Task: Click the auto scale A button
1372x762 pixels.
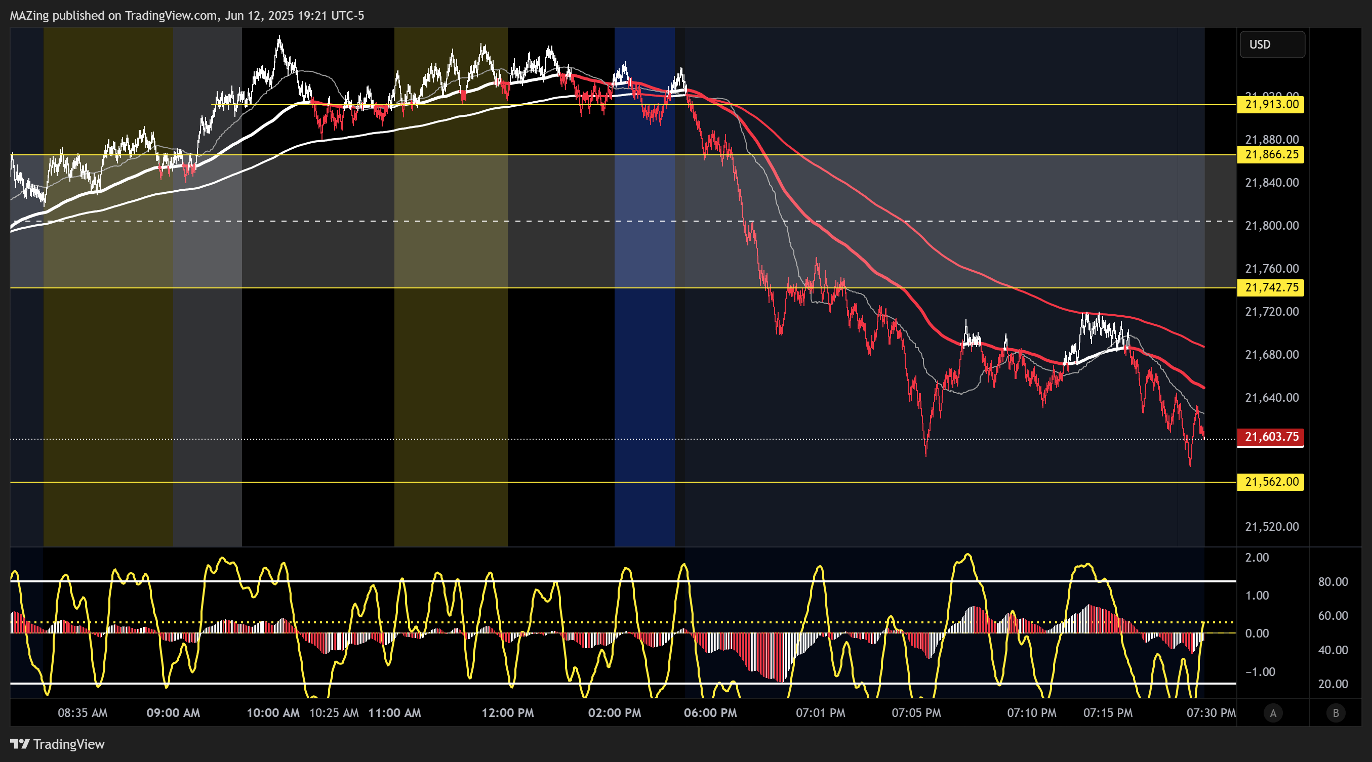Action: point(1273,713)
